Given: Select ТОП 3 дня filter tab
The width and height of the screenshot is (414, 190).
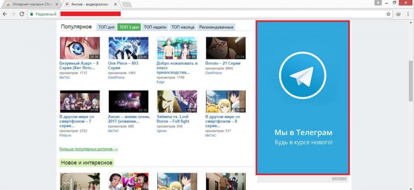Looking at the screenshot, I should (x=129, y=27).
